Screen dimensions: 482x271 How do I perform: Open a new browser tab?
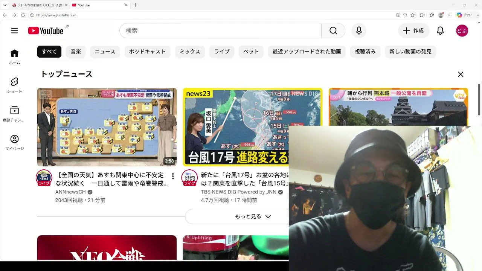point(135,5)
